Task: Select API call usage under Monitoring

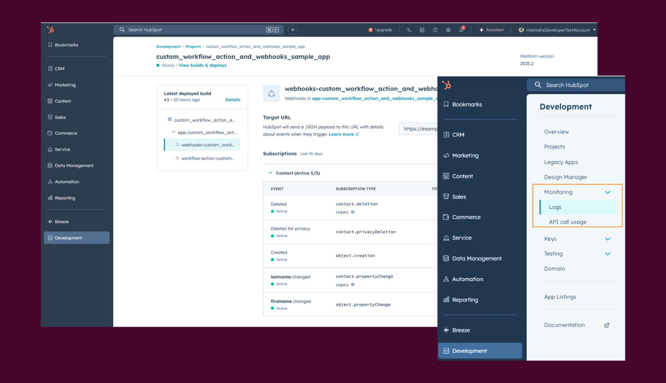Action: [x=568, y=222]
